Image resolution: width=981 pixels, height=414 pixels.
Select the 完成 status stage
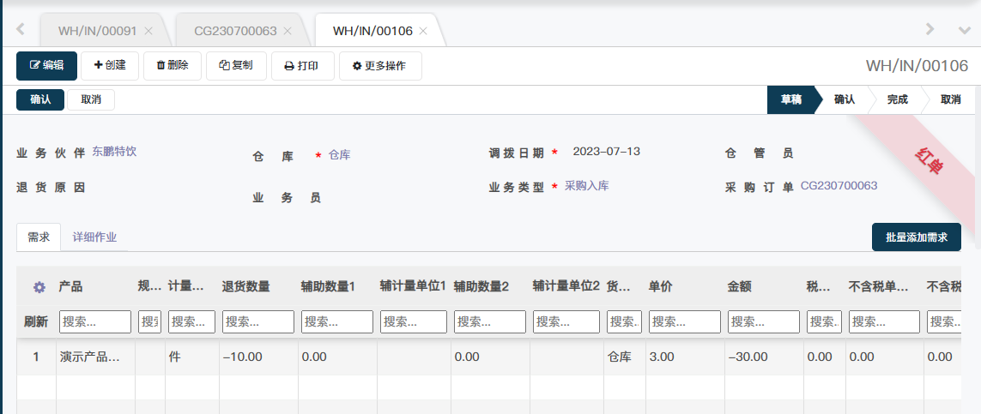tap(897, 99)
